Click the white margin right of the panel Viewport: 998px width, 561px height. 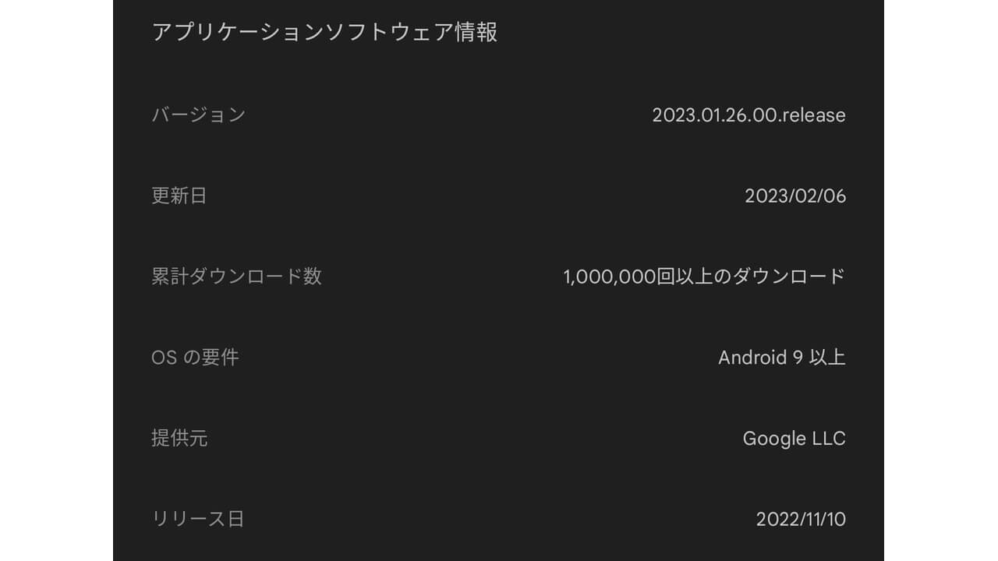(x=940, y=280)
